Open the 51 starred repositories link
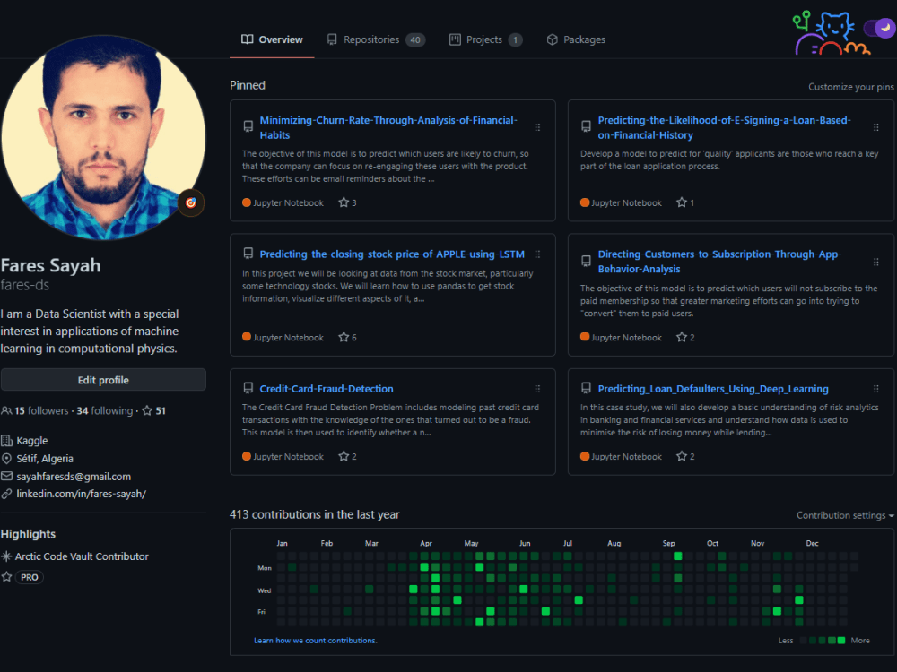Viewport: 897px width, 672px height. 154,411
